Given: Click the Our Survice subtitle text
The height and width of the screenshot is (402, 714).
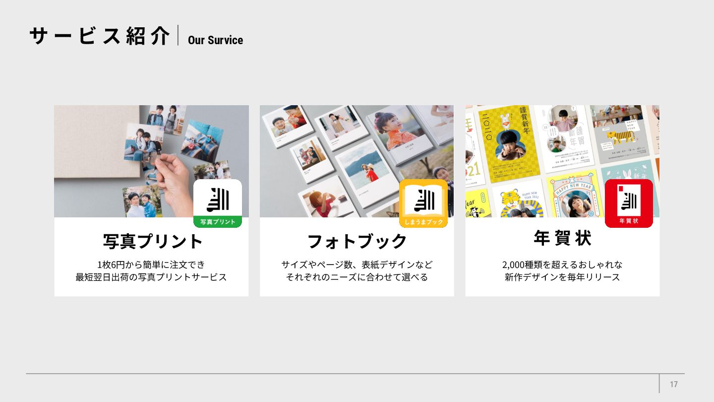Looking at the screenshot, I should tap(215, 40).
